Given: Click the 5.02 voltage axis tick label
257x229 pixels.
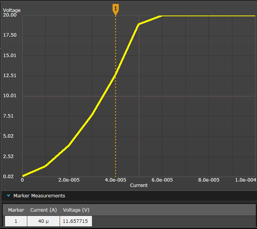Looking at the screenshot, I should click(x=8, y=136).
